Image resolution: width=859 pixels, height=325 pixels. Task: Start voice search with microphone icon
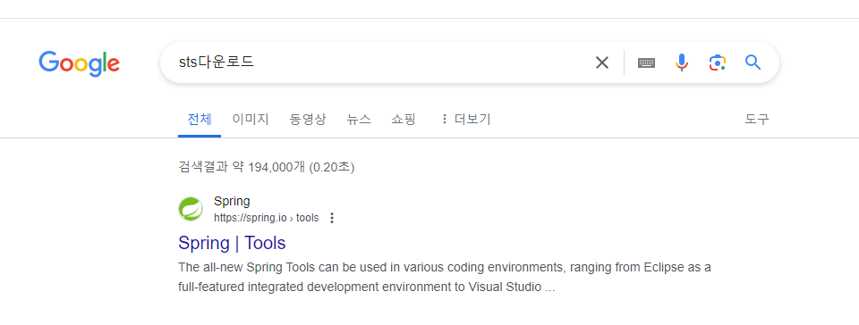682,62
